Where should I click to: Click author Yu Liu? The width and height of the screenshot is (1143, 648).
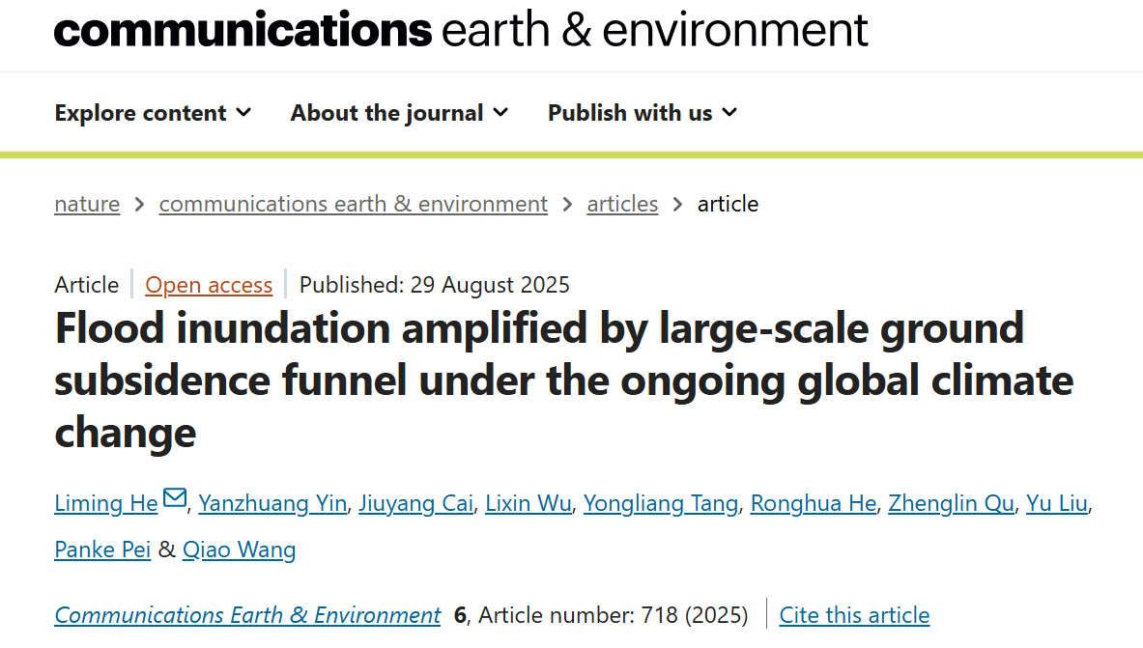pos(1057,503)
